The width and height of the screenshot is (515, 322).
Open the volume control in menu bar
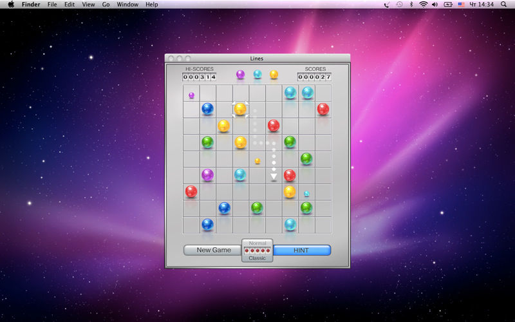coord(435,5)
